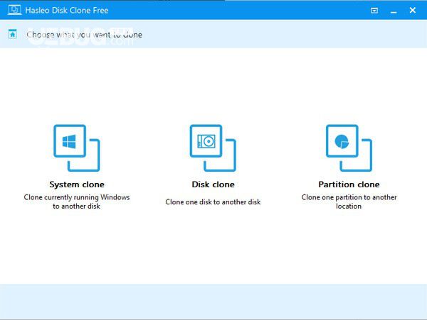Click "Clone one partition to another location"
The image size is (427, 320).
[x=349, y=202]
